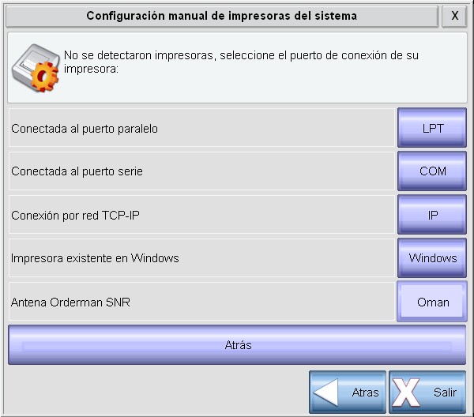Click the 'Conexión por red TCP-IP' label
This screenshot has width=474, height=417.
pyautogui.click(x=75, y=216)
